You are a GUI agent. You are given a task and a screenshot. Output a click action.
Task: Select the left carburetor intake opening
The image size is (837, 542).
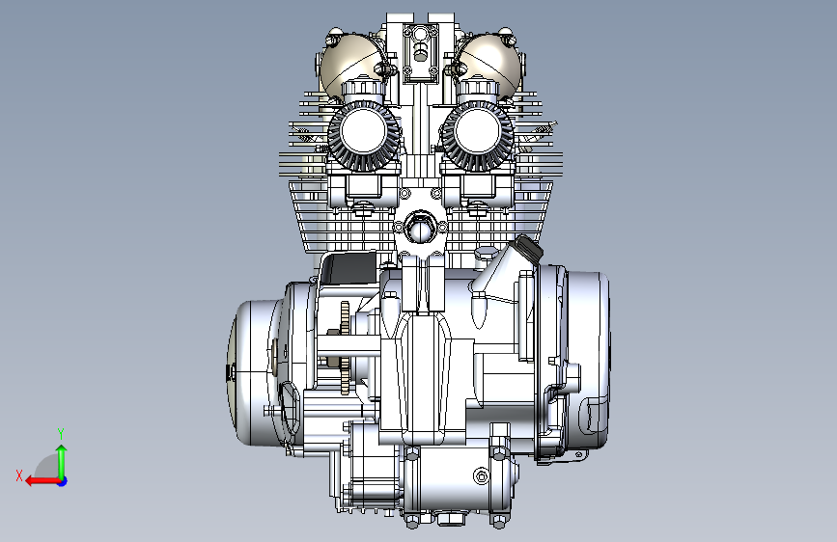coord(364,132)
